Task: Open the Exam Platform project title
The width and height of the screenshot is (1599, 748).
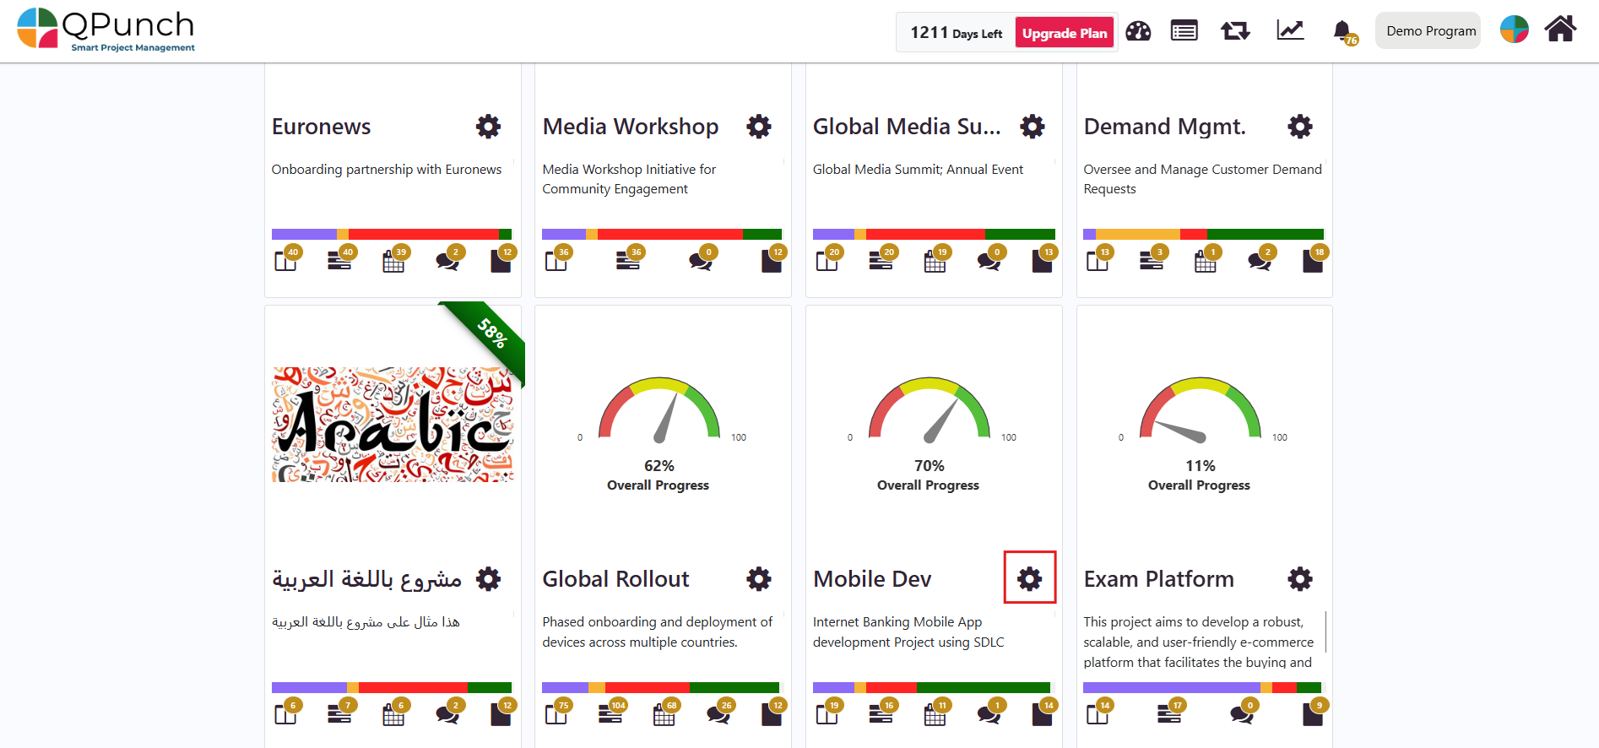Action: 1158,579
